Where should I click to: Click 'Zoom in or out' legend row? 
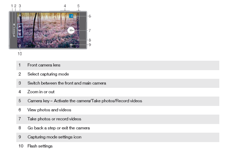pyautogui.click(x=118, y=92)
